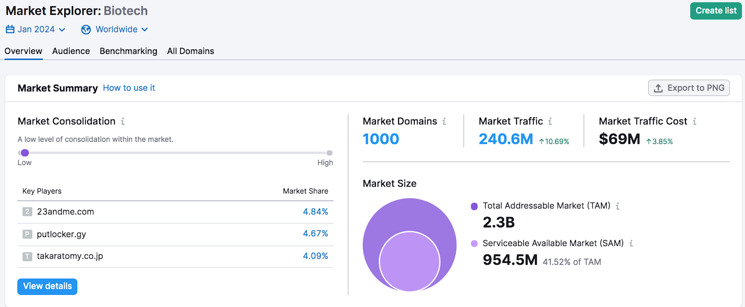Click the 3.85% cost growth indicator
Viewport: 745px width, 307px height.
[659, 141]
